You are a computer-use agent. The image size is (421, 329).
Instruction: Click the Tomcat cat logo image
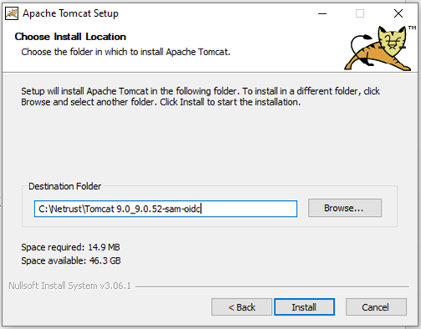[x=377, y=48]
